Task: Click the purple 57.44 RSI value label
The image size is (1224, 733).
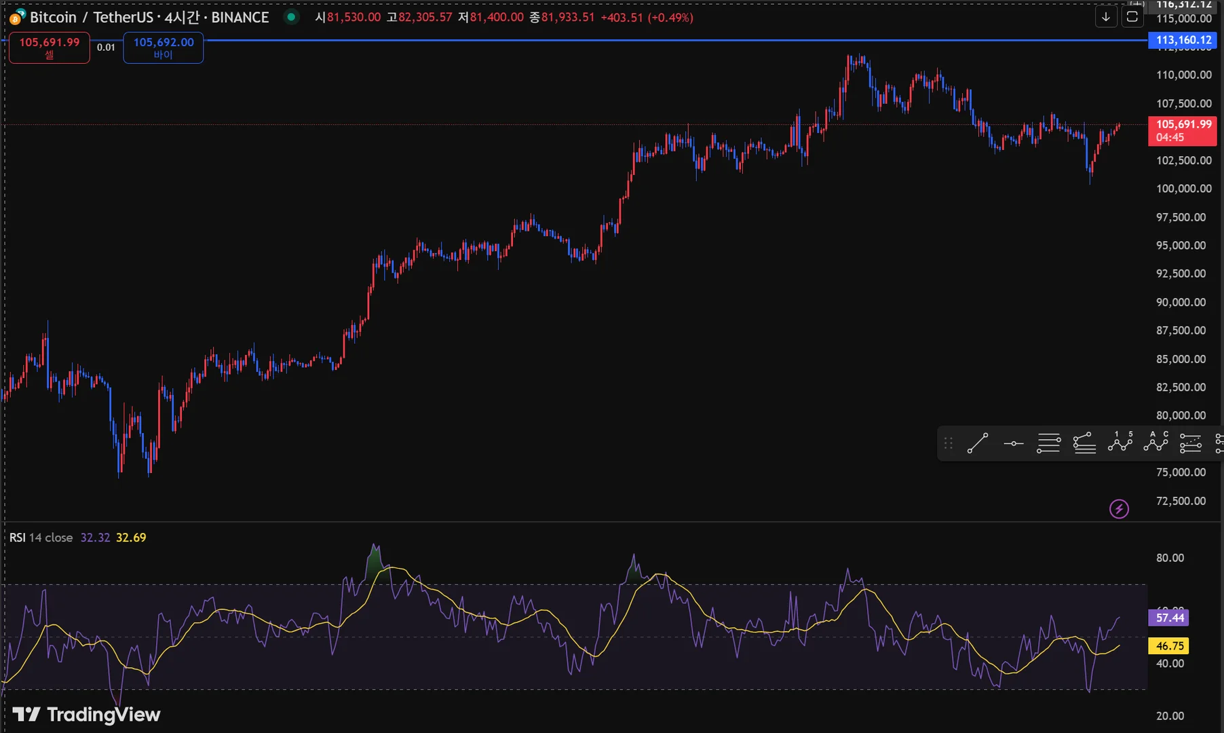Action: pos(1170,618)
